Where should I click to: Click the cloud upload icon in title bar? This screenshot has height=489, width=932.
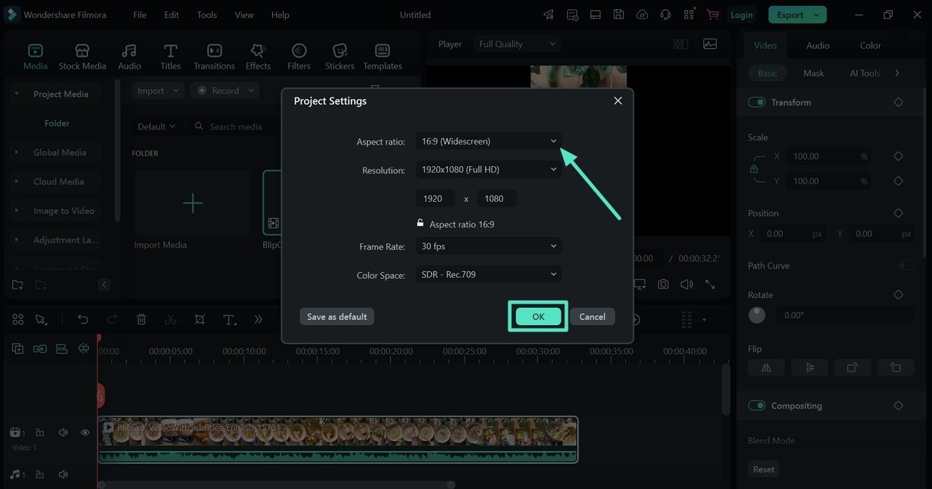[642, 14]
